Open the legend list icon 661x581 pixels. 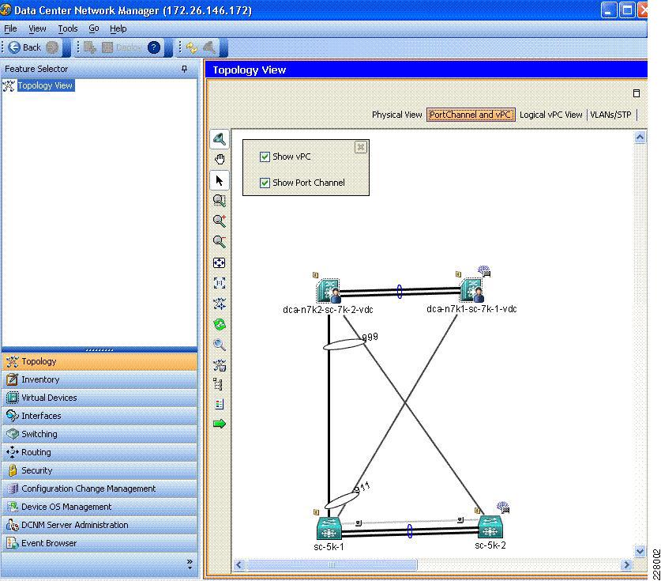coord(220,404)
